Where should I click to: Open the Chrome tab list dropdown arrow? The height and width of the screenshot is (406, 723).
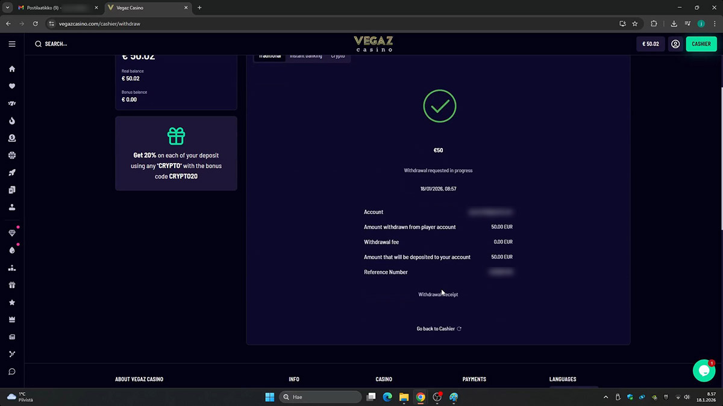point(8,8)
